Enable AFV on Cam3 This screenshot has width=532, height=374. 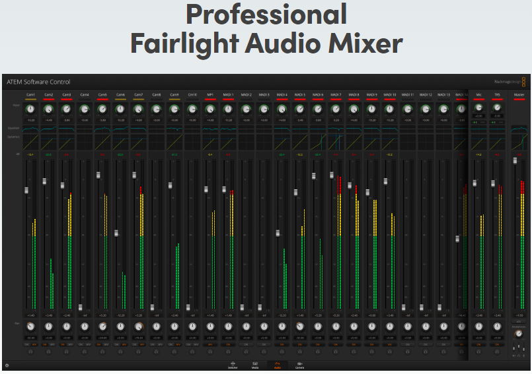70,344
